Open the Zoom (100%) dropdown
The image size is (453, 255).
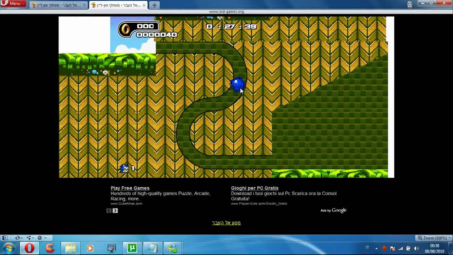point(434,238)
